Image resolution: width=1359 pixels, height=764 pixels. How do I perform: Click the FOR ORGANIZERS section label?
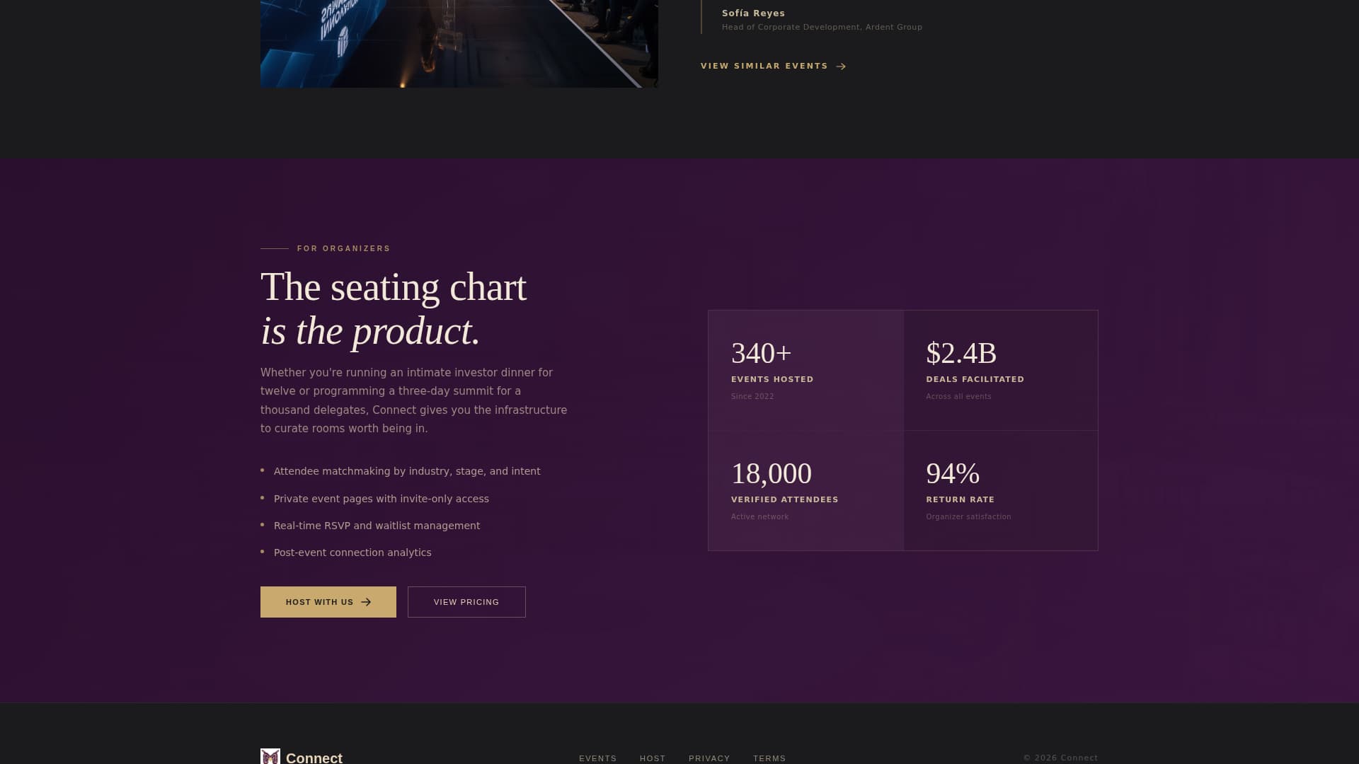343,248
